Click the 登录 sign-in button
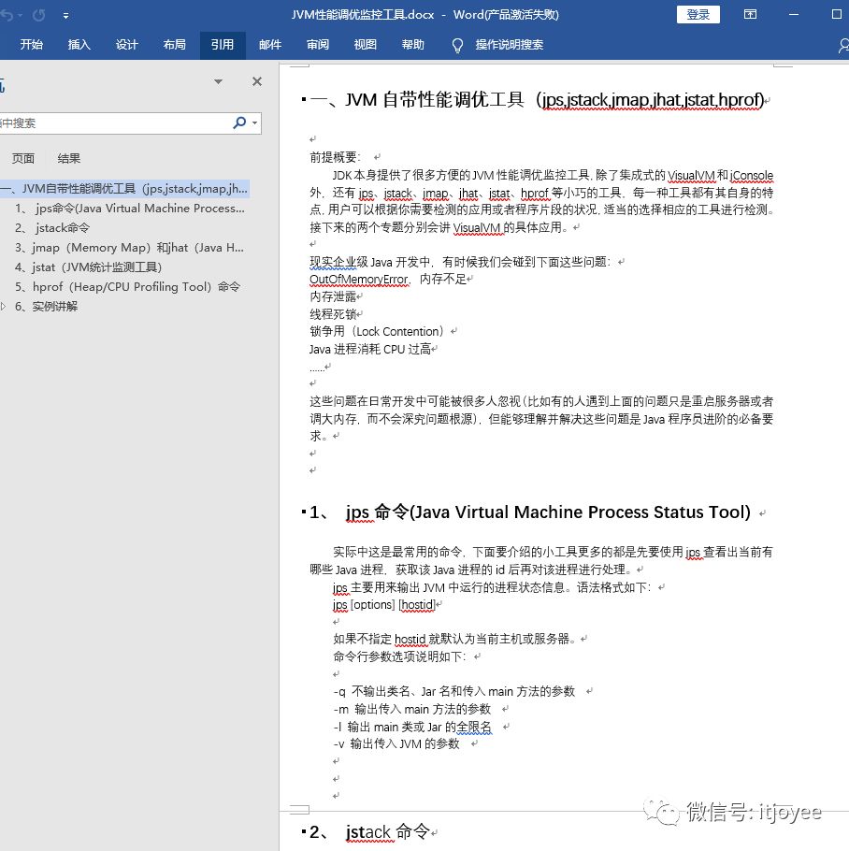The width and height of the screenshot is (849, 851). coord(698,15)
